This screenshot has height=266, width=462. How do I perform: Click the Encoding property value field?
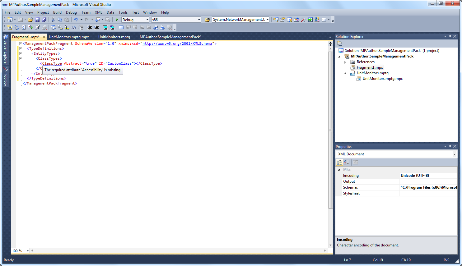[428, 176]
